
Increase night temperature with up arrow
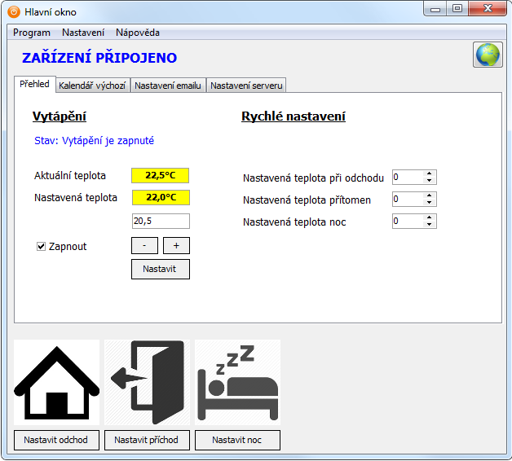(x=430, y=217)
